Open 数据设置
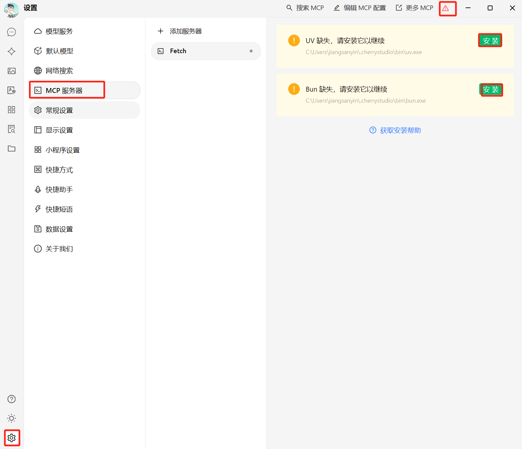This screenshot has width=522, height=449. coord(85,229)
